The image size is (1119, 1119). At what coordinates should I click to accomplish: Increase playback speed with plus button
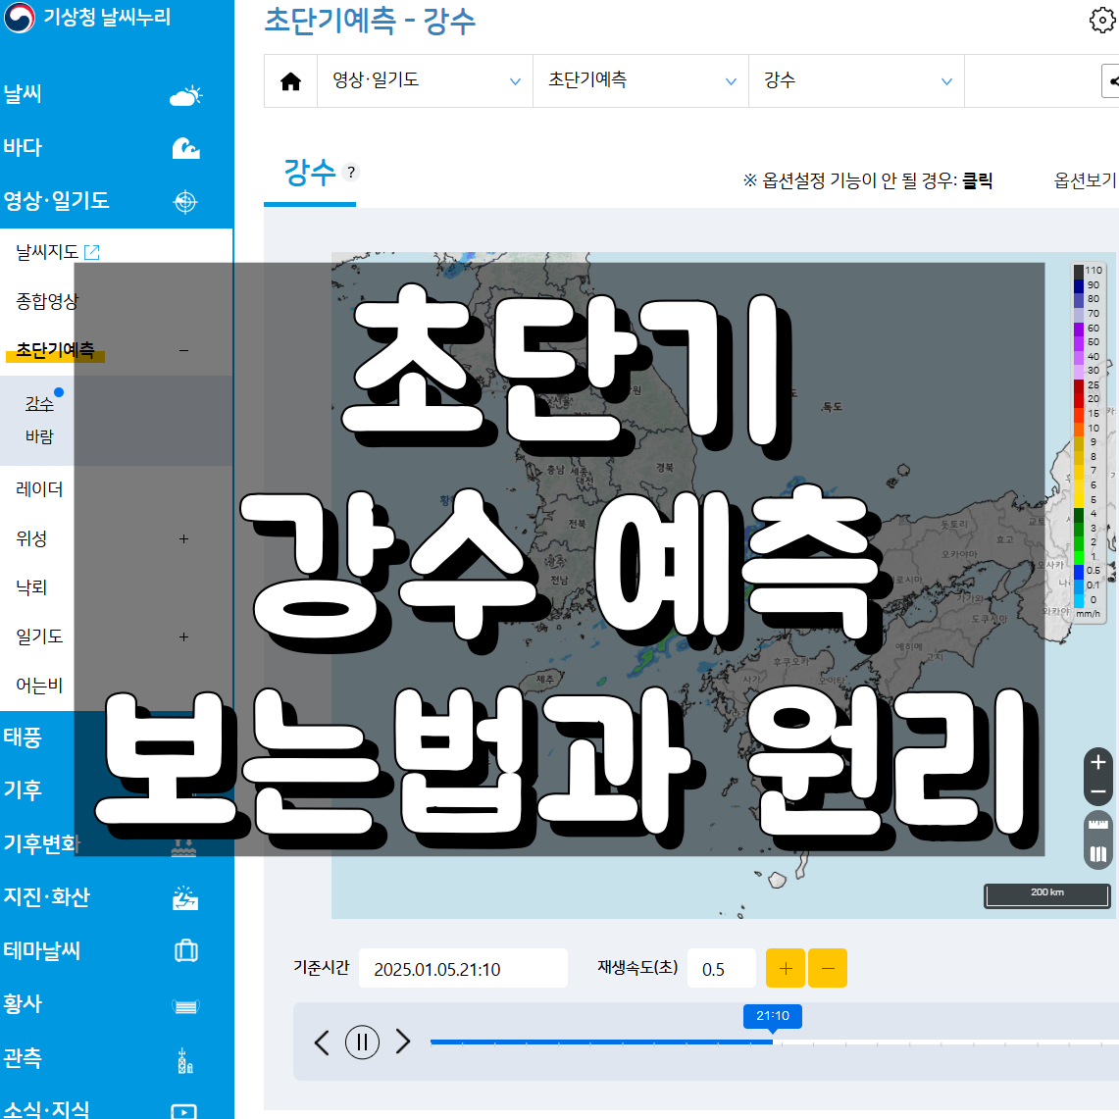[785, 968]
